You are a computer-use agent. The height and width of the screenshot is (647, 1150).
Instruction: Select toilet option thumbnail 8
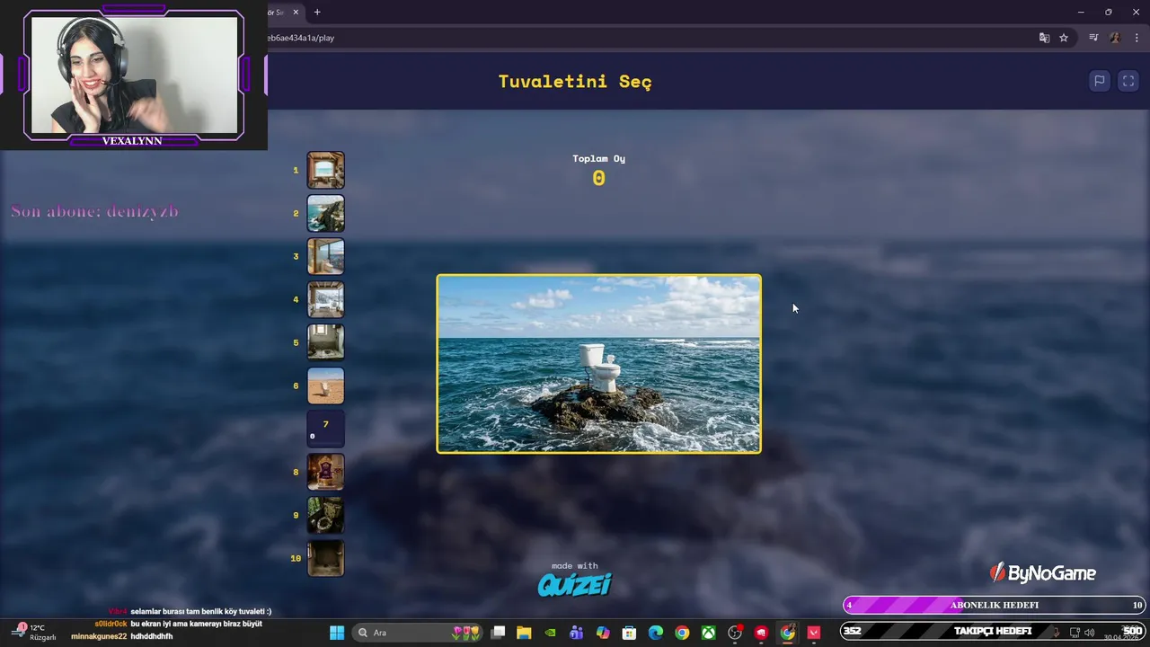click(x=325, y=472)
